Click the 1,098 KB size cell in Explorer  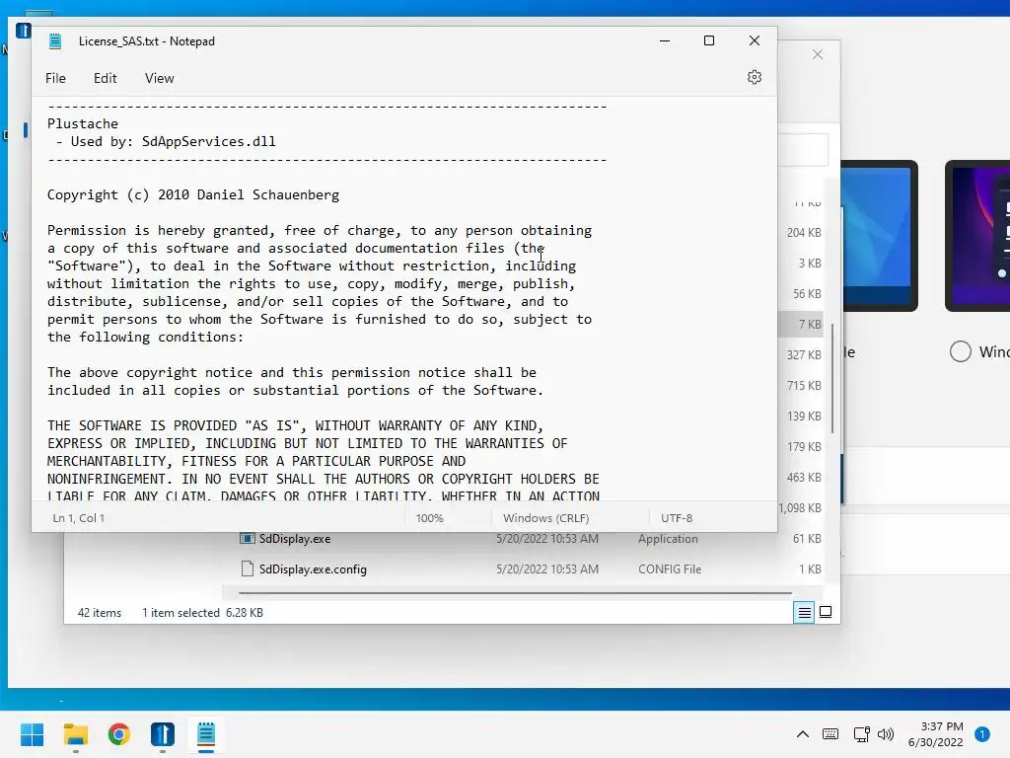[x=800, y=508]
